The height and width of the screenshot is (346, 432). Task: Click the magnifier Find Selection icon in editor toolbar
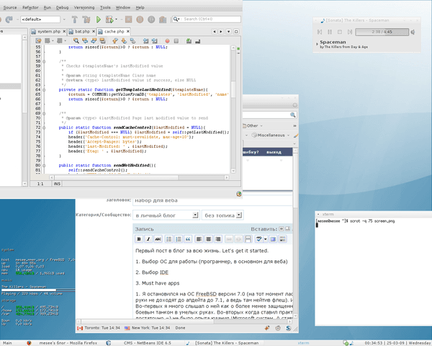pyautogui.click(x=76, y=41)
